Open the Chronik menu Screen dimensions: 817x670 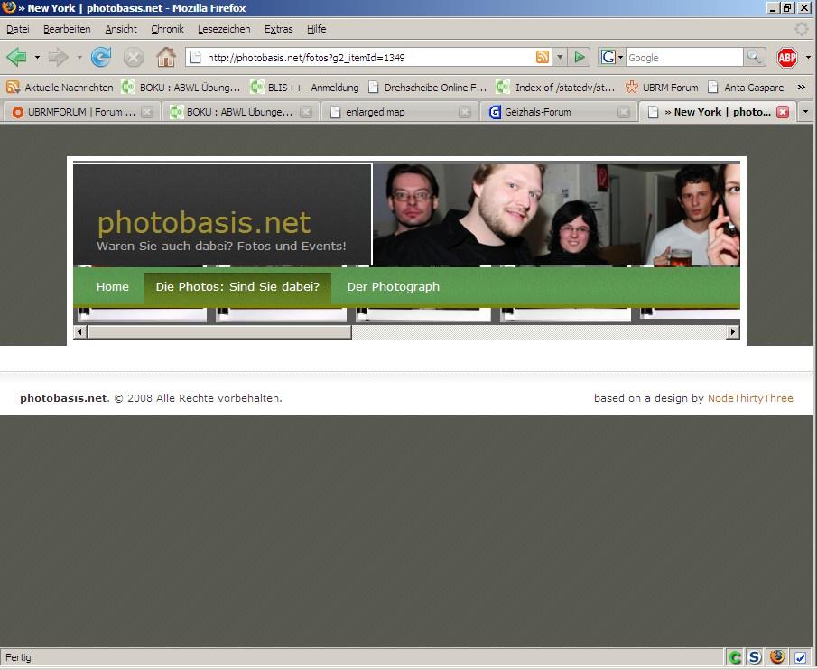pyautogui.click(x=167, y=29)
